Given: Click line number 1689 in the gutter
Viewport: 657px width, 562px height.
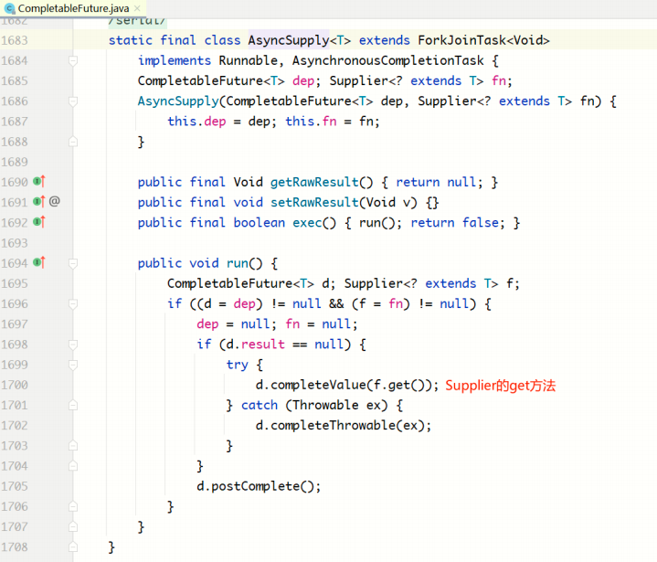Looking at the screenshot, I should pos(15,162).
